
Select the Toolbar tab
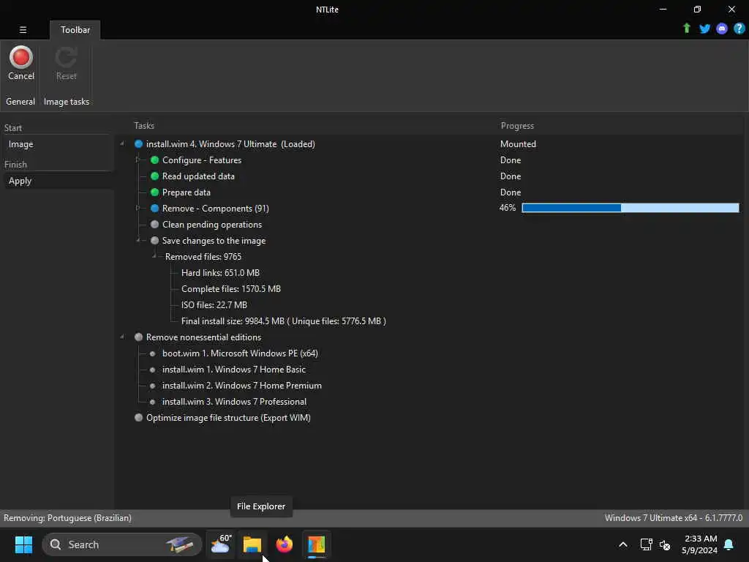(x=75, y=29)
